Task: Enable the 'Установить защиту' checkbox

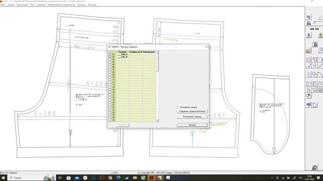Action: tap(178, 107)
